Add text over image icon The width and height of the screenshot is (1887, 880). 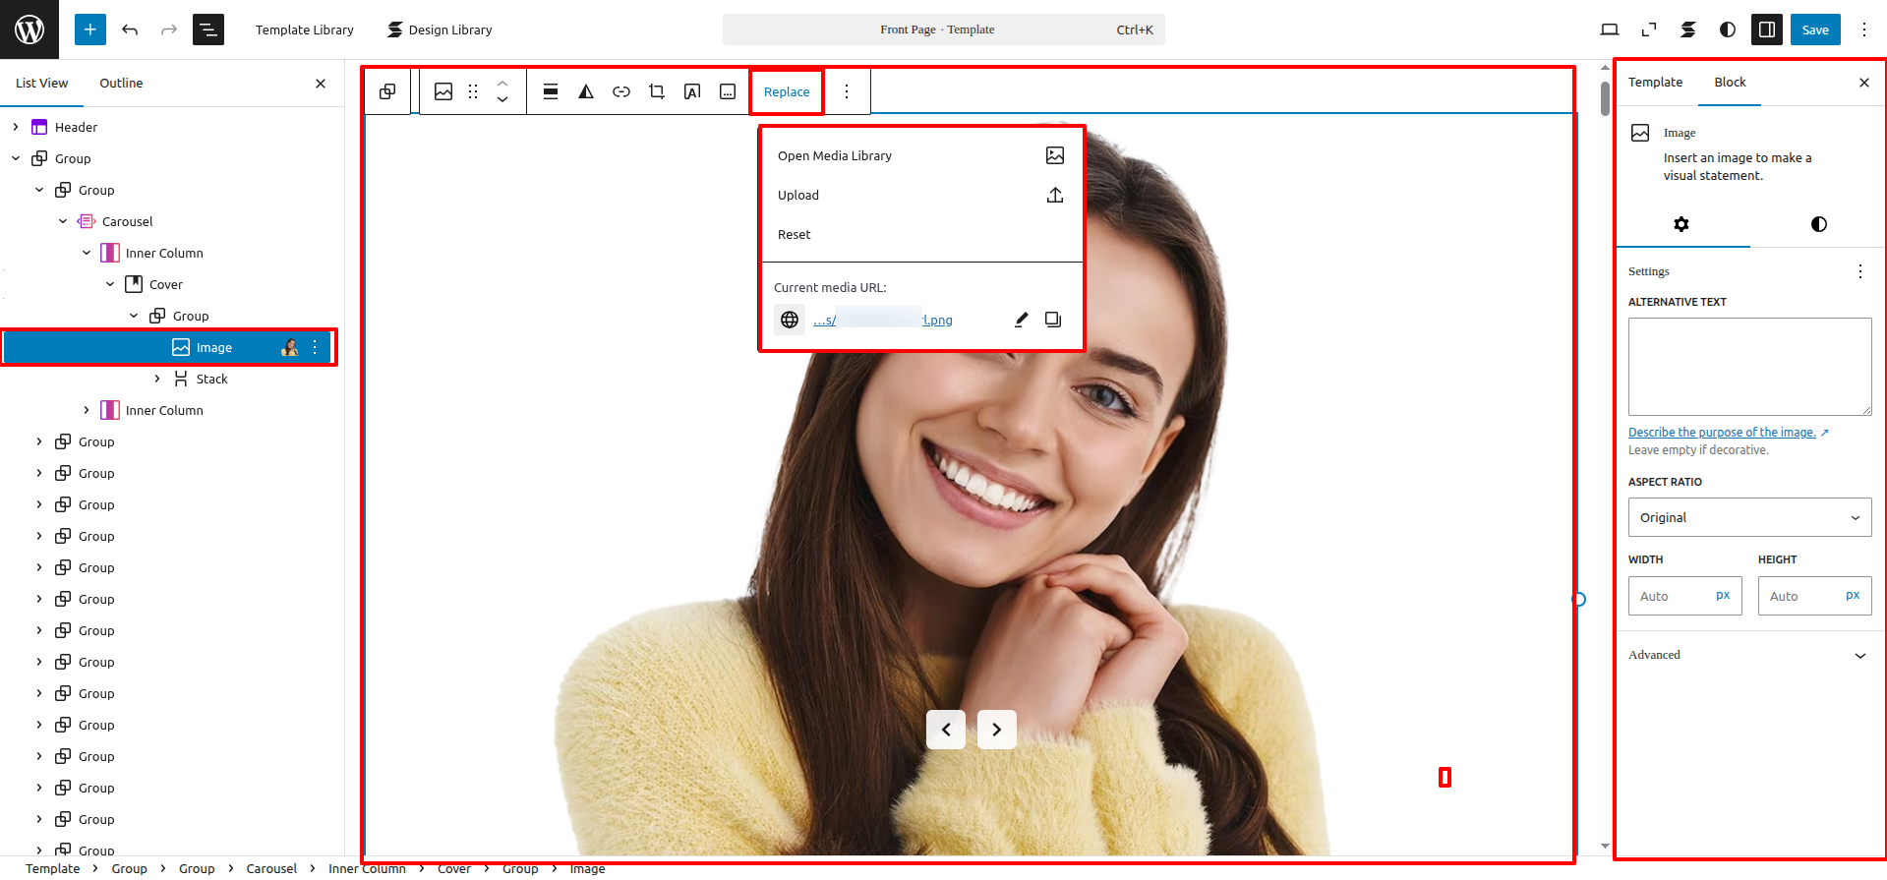tap(692, 91)
